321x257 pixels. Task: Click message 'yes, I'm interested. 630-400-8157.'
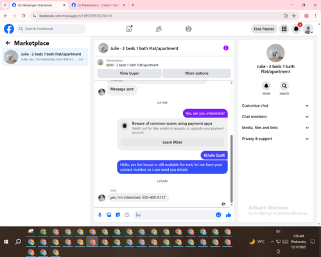click(x=138, y=197)
